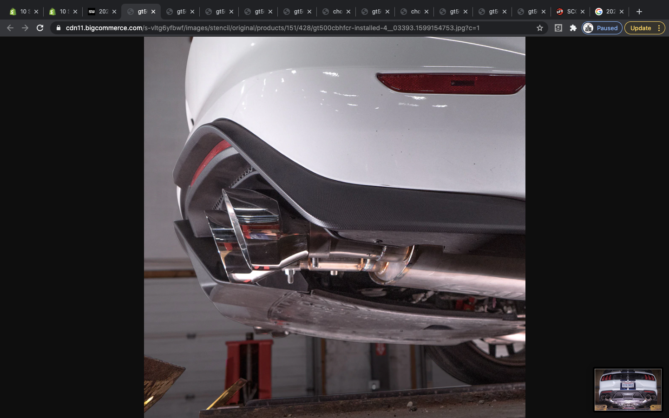The image size is (669, 418).
Task: Open the Extensions puzzle-piece menu
Action: coord(573,28)
